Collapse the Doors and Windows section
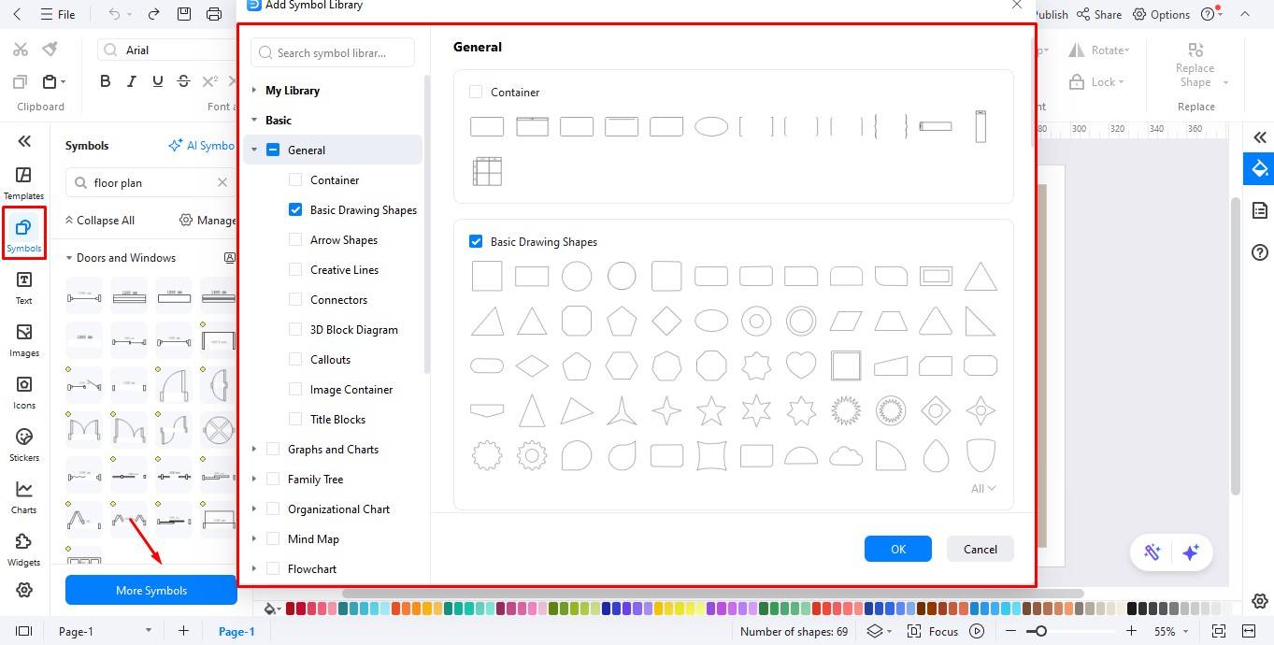The width and height of the screenshot is (1274, 645). tap(69, 258)
